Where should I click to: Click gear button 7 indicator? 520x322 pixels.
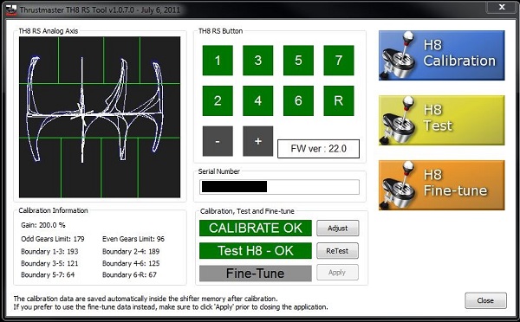(x=339, y=61)
